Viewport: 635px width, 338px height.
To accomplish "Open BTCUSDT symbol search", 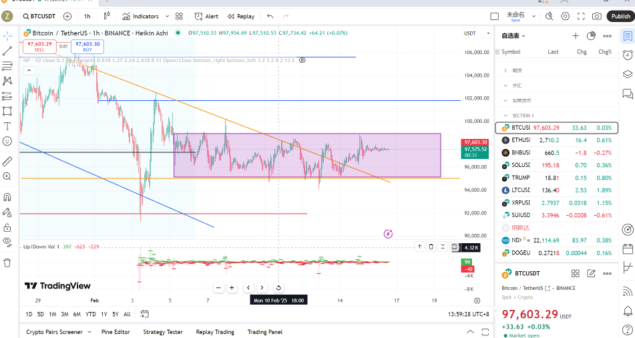I will [39, 16].
